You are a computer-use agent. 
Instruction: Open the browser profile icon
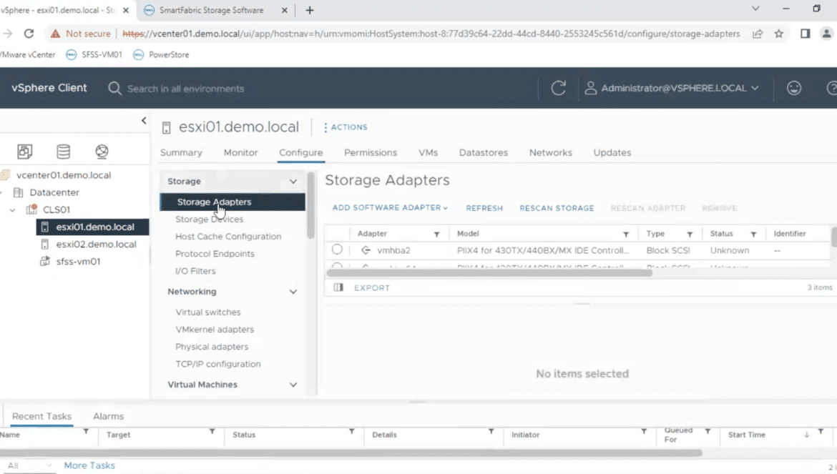826,34
